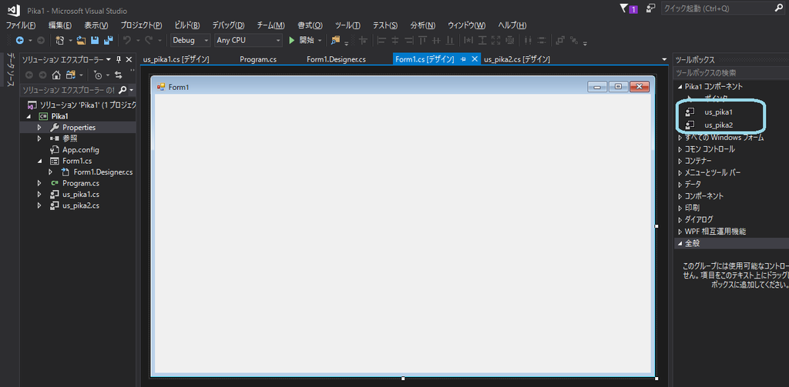Expand the コモン コントロール toolbox group
This screenshot has height=387, width=789.
coord(680,149)
